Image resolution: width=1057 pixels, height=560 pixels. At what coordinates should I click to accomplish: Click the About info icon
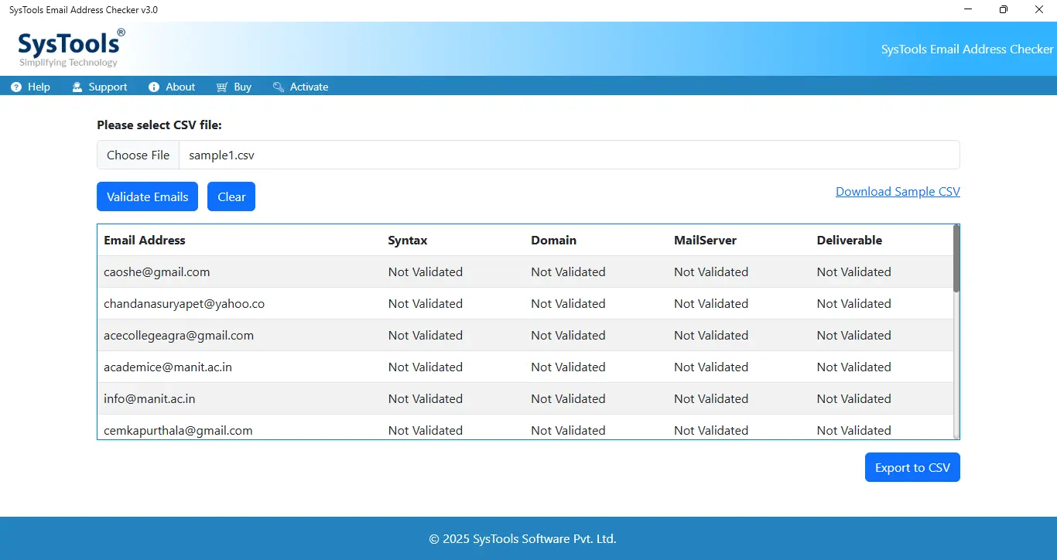pos(154,87)
